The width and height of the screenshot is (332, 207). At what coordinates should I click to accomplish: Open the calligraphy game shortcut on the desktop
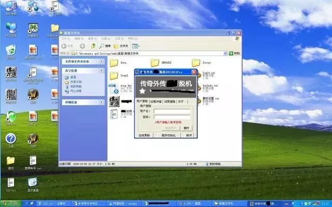pos(11,74)
